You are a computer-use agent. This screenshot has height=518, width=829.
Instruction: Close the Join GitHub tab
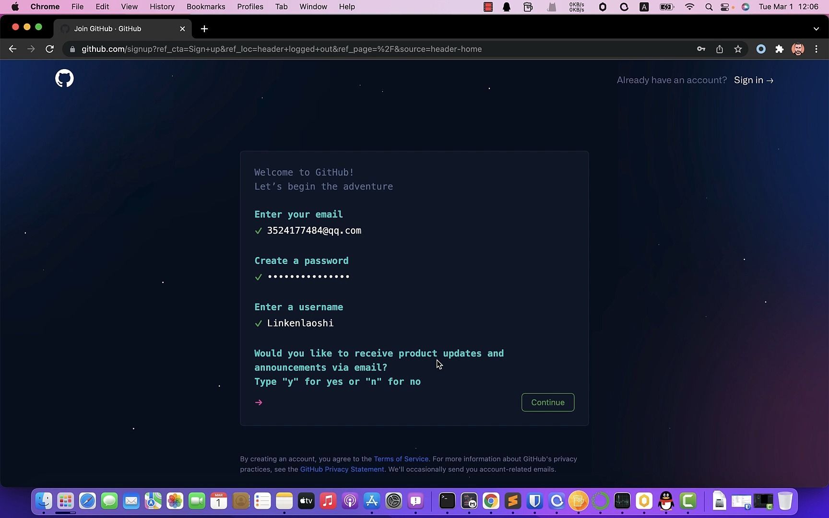(x=182, y=29)
